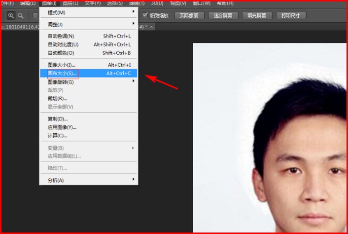This screenshot has height=234, width=348.
Task: Select the zoom in magnifier icon
Action: pyautogui.click(x=11, y=15)
